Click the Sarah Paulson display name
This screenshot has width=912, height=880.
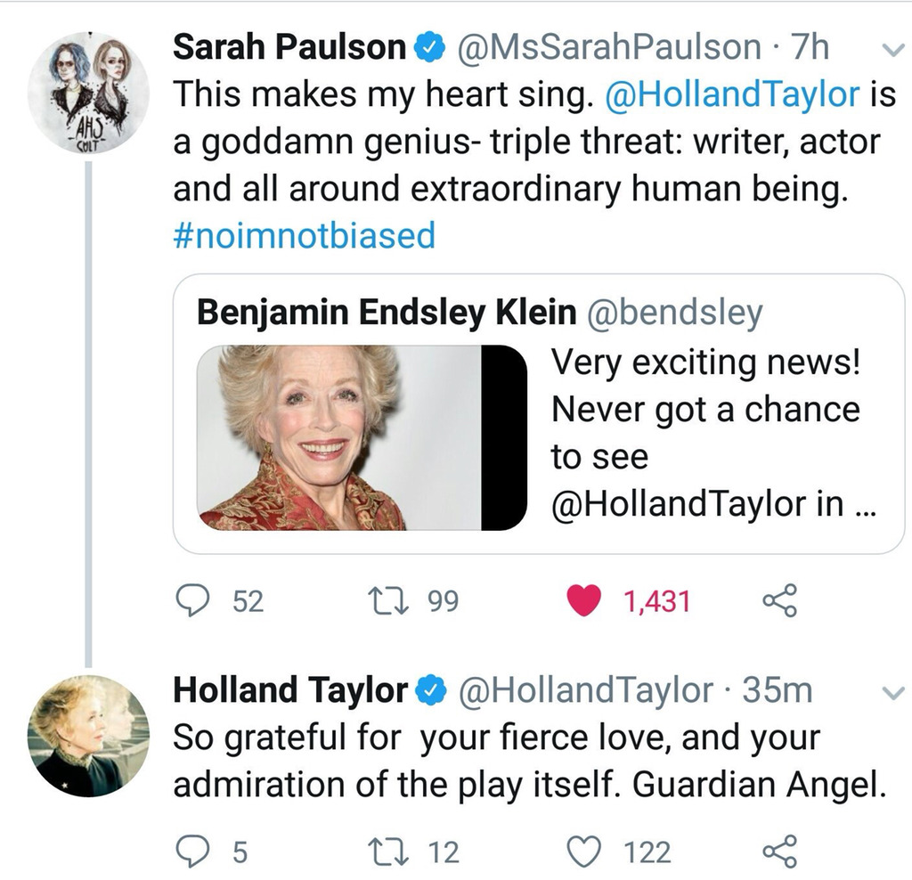pyautogui.click(x=289, y=46)
